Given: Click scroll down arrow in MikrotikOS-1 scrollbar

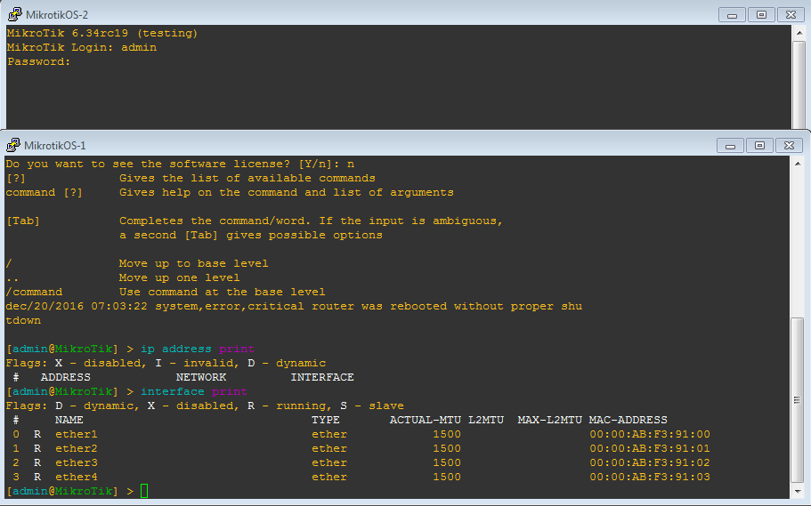Looking at the screenshot, I should tap(798, 492).
